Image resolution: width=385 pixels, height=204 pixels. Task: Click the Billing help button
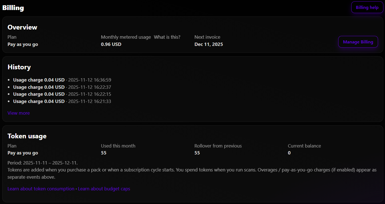[367, 7]
